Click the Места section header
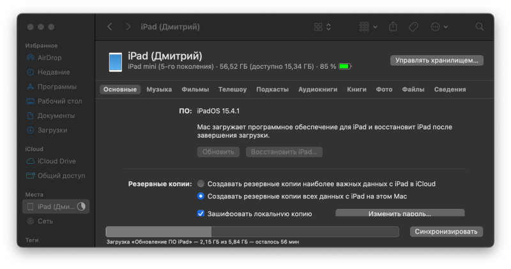 pyautogui.click(x=34, y=194)
